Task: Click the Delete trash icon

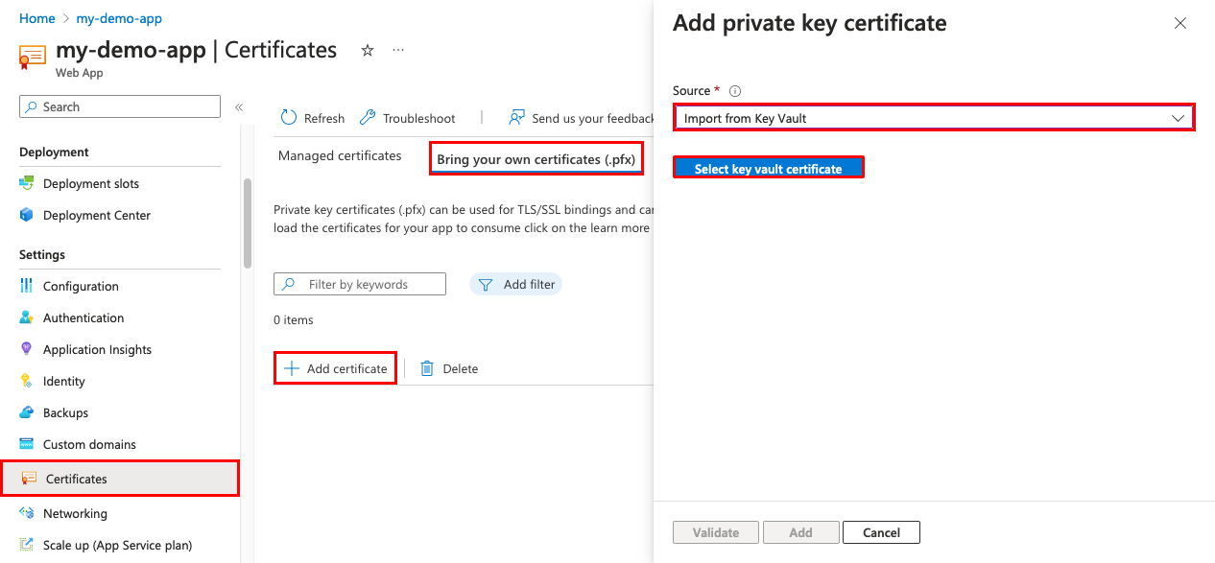Action: (427, 367)
